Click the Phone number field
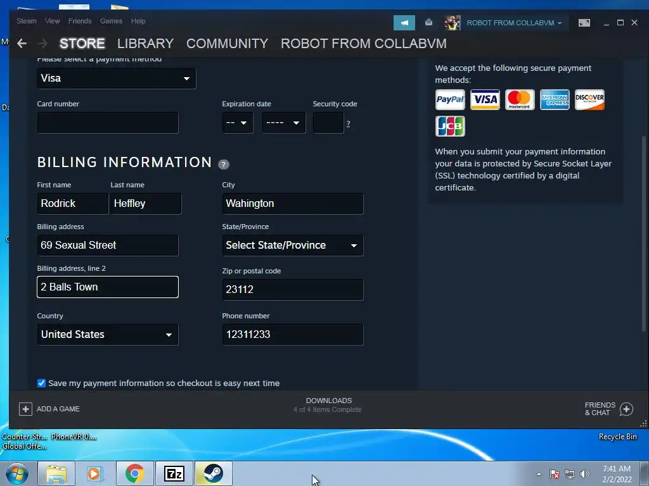 (293, 334)
